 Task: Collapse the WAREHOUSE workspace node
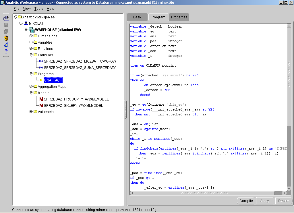tap(26, 30)
